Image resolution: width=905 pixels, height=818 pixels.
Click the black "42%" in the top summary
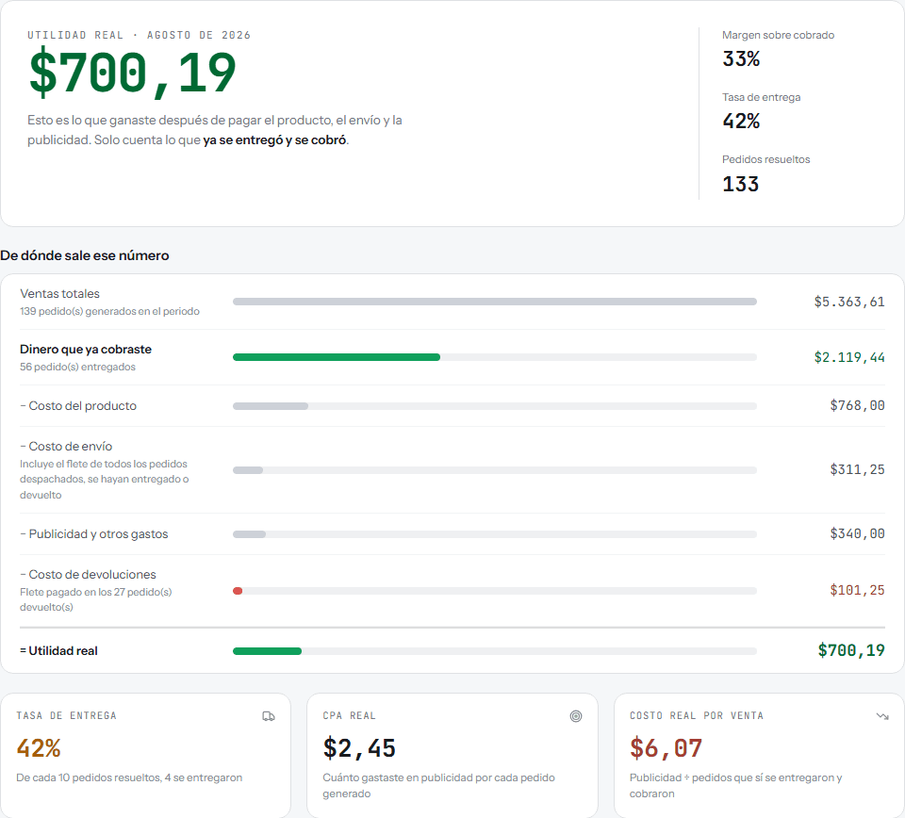tap(741, 122)
